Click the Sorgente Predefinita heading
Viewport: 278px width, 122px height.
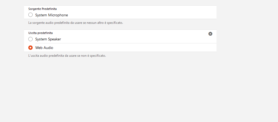point(43,9)
